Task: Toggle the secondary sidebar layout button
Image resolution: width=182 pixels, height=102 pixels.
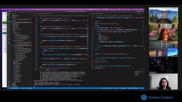Action: pyautogui.click(x=141, y=11)
